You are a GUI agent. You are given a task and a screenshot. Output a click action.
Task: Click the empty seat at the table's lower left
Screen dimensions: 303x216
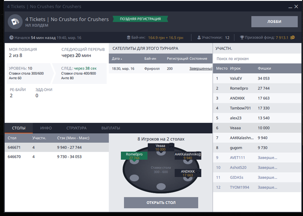click(134, 178)
